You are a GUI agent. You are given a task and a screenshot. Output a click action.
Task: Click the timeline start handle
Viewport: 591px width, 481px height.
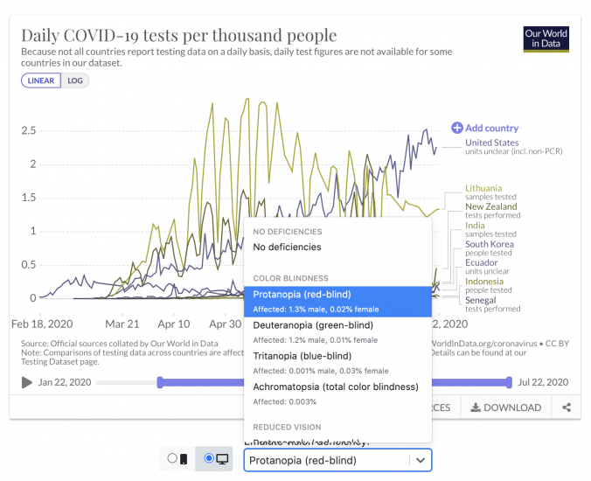coord(160,382)
